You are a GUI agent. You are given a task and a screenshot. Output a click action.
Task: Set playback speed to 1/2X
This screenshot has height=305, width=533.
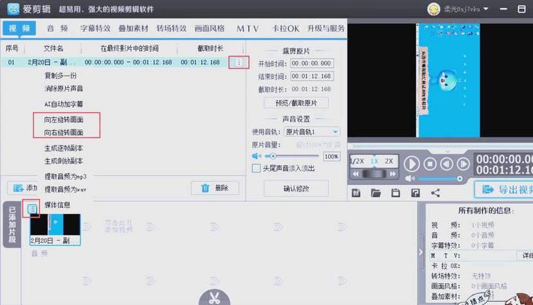[x=357, y=161]
